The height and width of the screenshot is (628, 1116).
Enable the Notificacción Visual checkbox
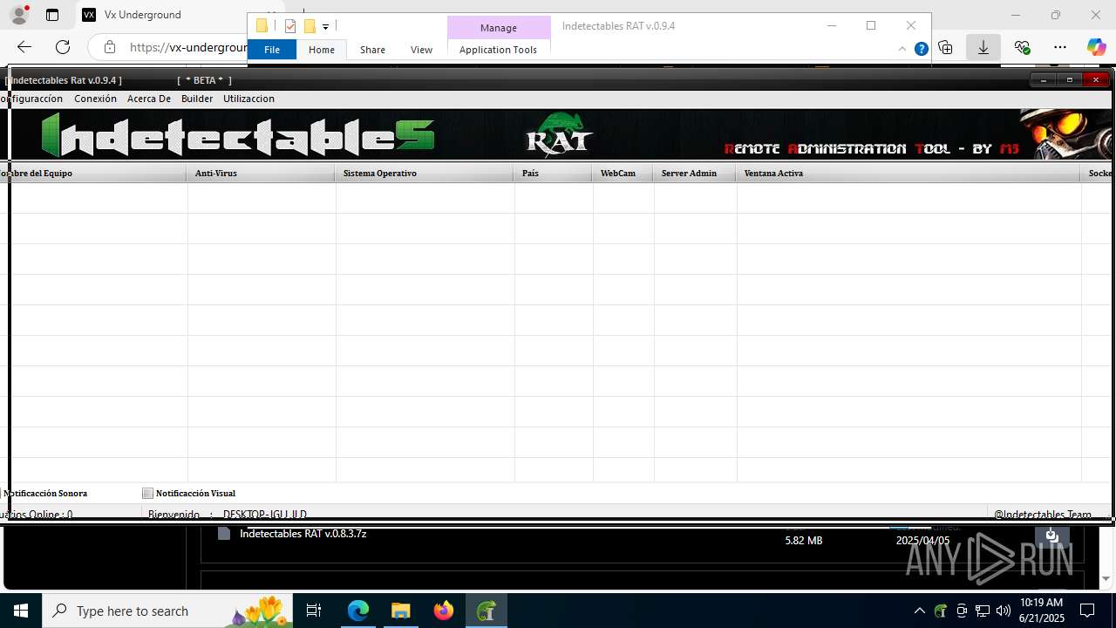tap(147, 494)
